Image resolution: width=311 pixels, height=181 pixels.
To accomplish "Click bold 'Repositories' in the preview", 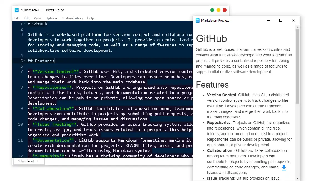I will coord(219,123).
